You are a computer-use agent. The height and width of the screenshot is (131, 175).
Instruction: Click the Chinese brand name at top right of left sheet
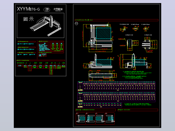[58, 9]
